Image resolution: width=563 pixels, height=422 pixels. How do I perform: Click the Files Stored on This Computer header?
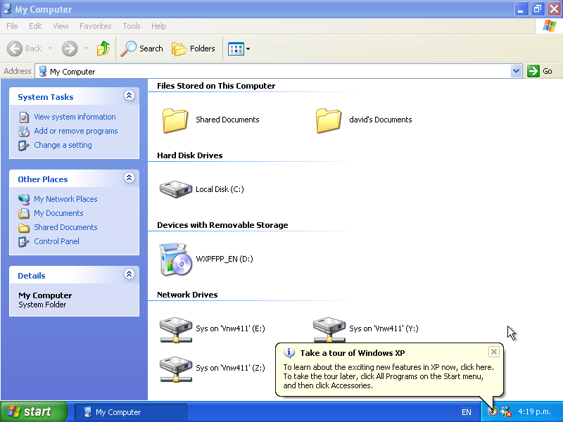coord(216,86)
